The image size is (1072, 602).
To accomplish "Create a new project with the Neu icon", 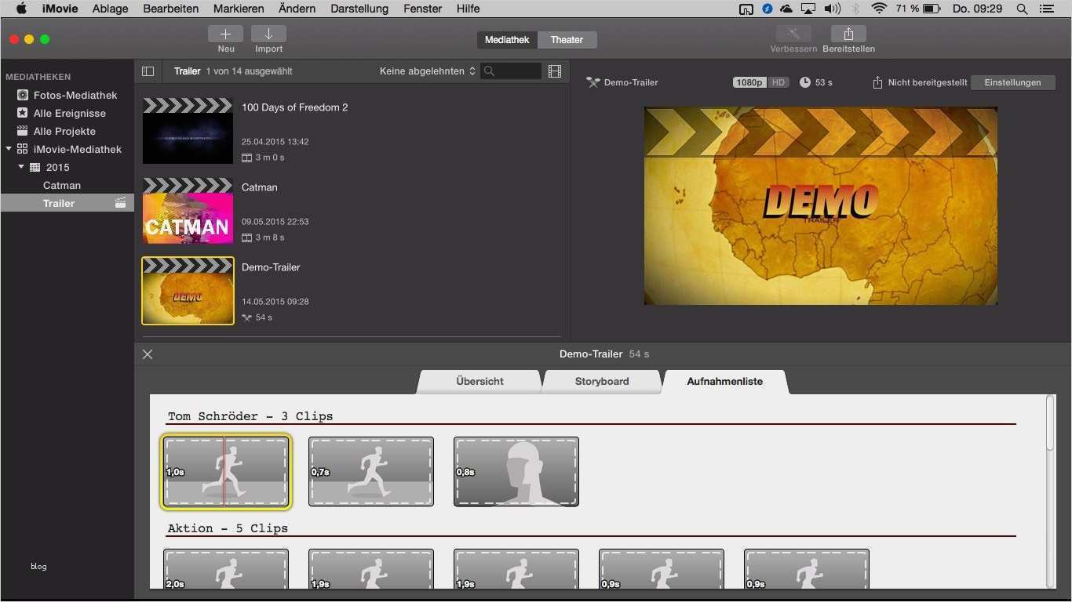I will [225, 34].
